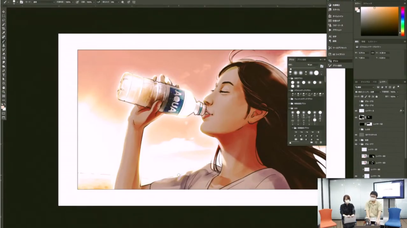Click delete brush trash icon in brush panel
This screenshot has height=228, width=407.
click(321, 143)
